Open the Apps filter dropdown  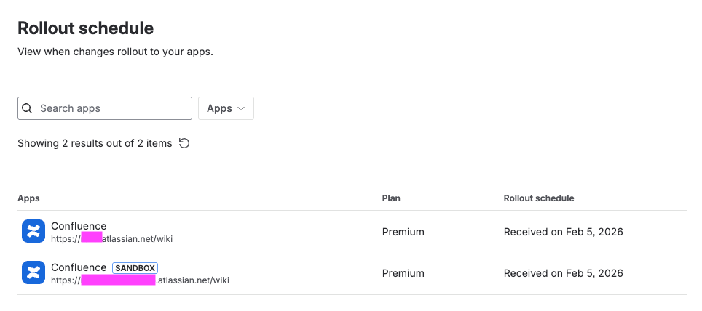pyautogui.click(x=226, y=108)
